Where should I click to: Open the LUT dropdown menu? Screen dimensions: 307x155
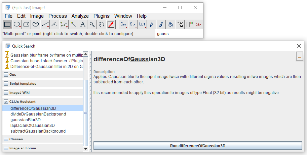tap(142, 24)
